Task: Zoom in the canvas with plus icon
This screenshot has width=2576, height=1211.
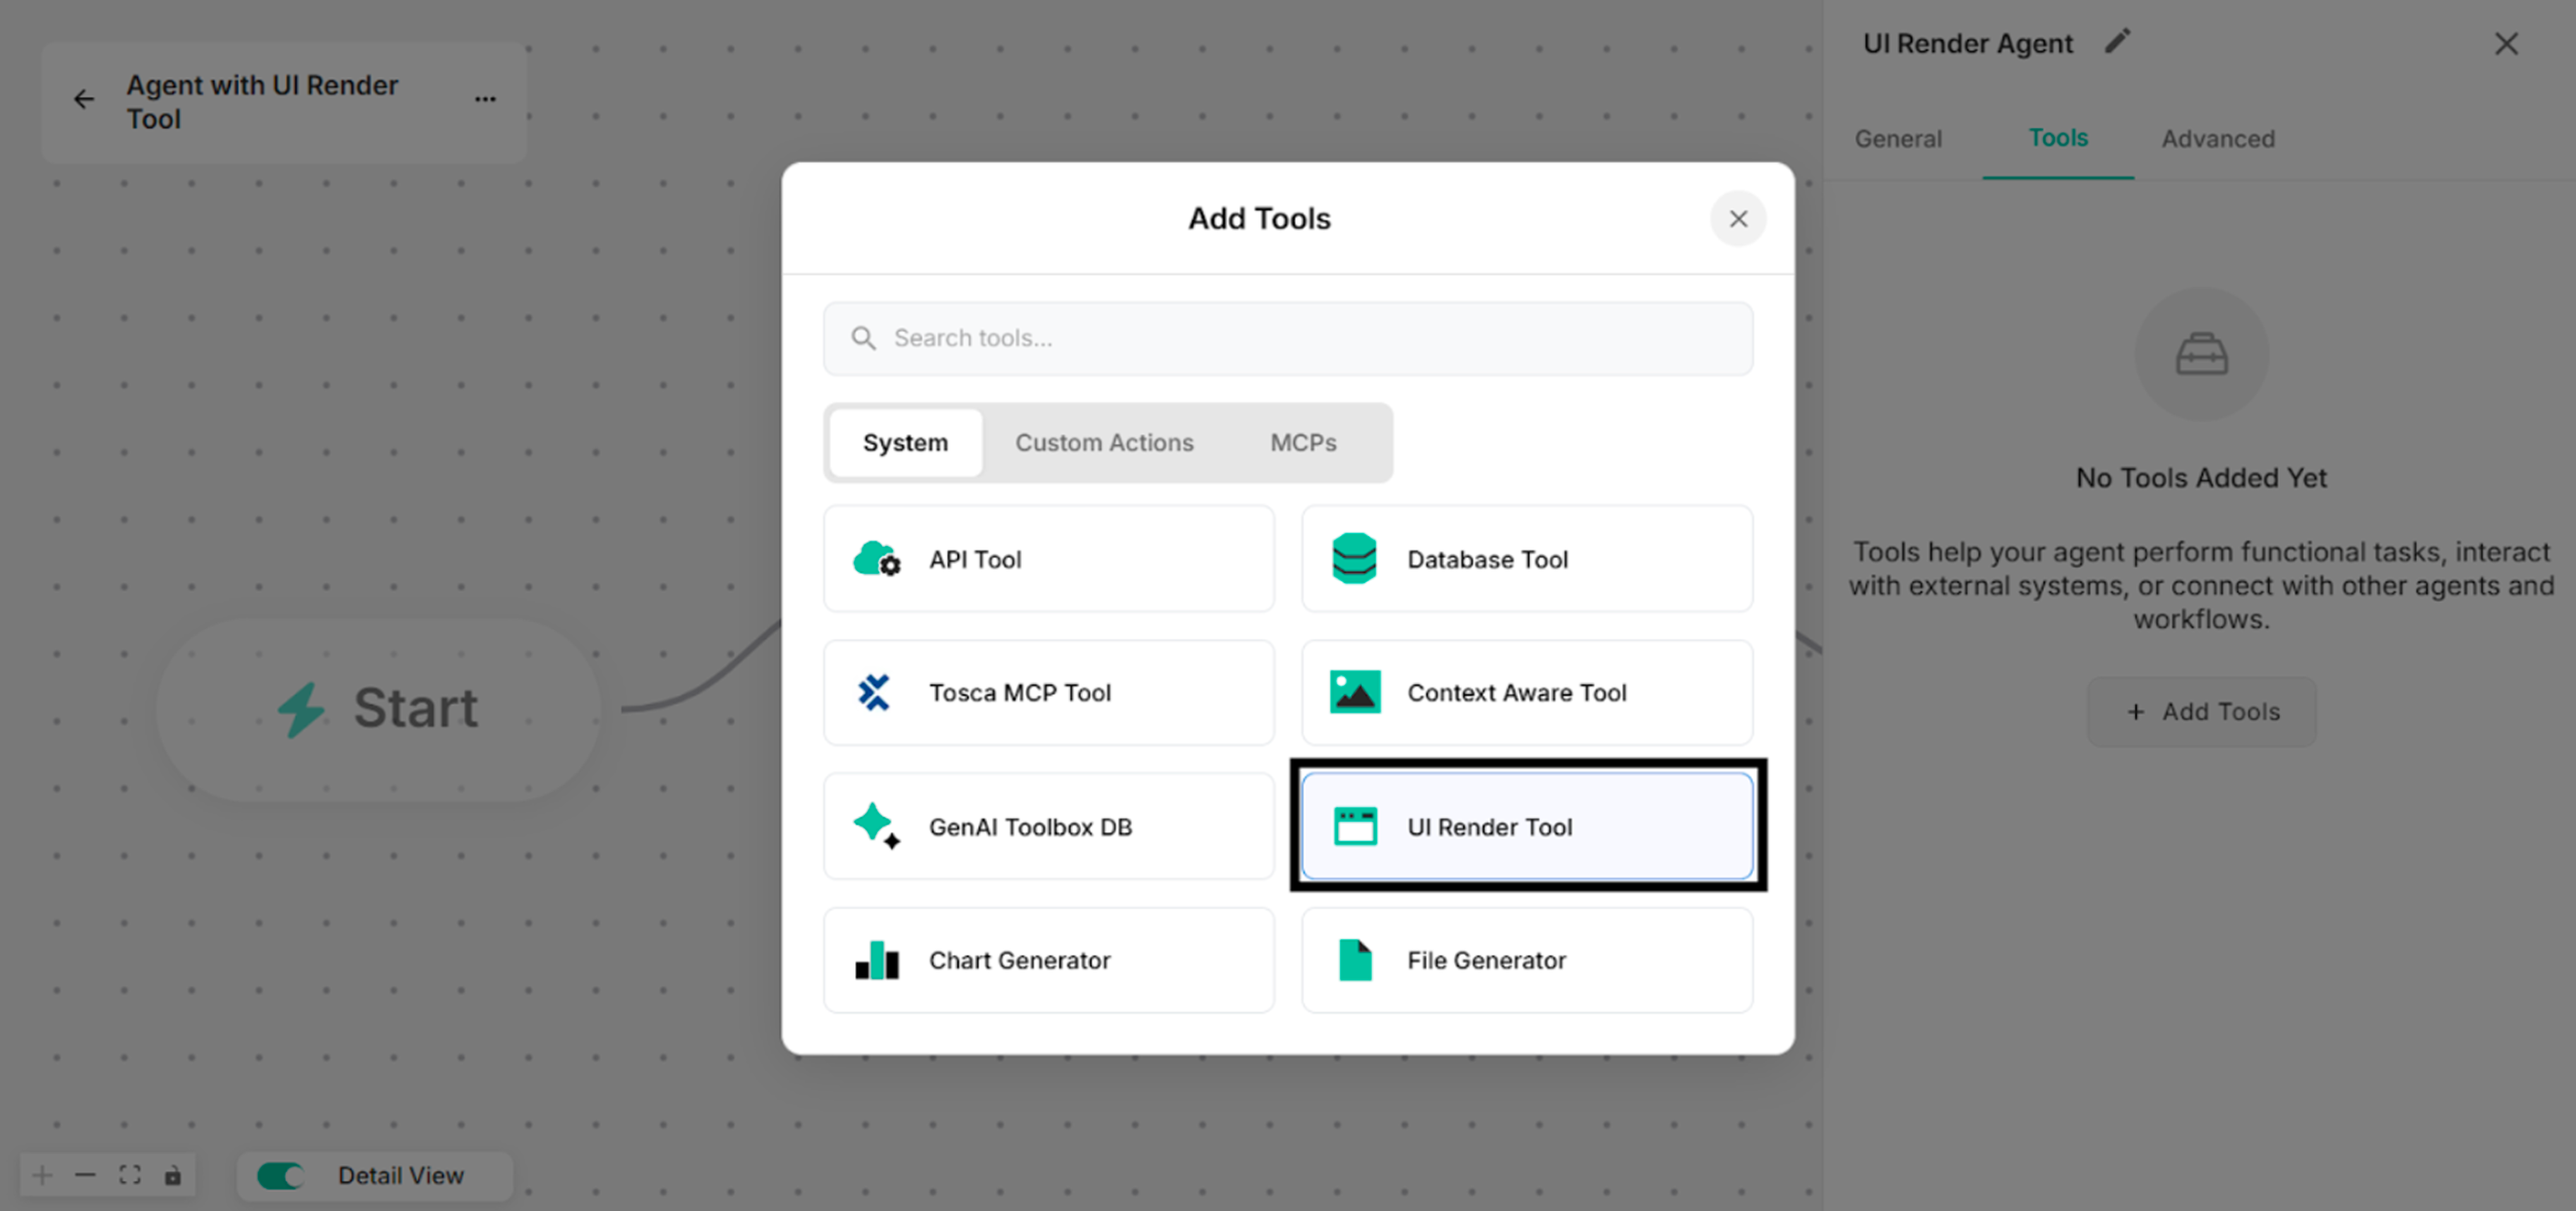Action: (42, 1175)
